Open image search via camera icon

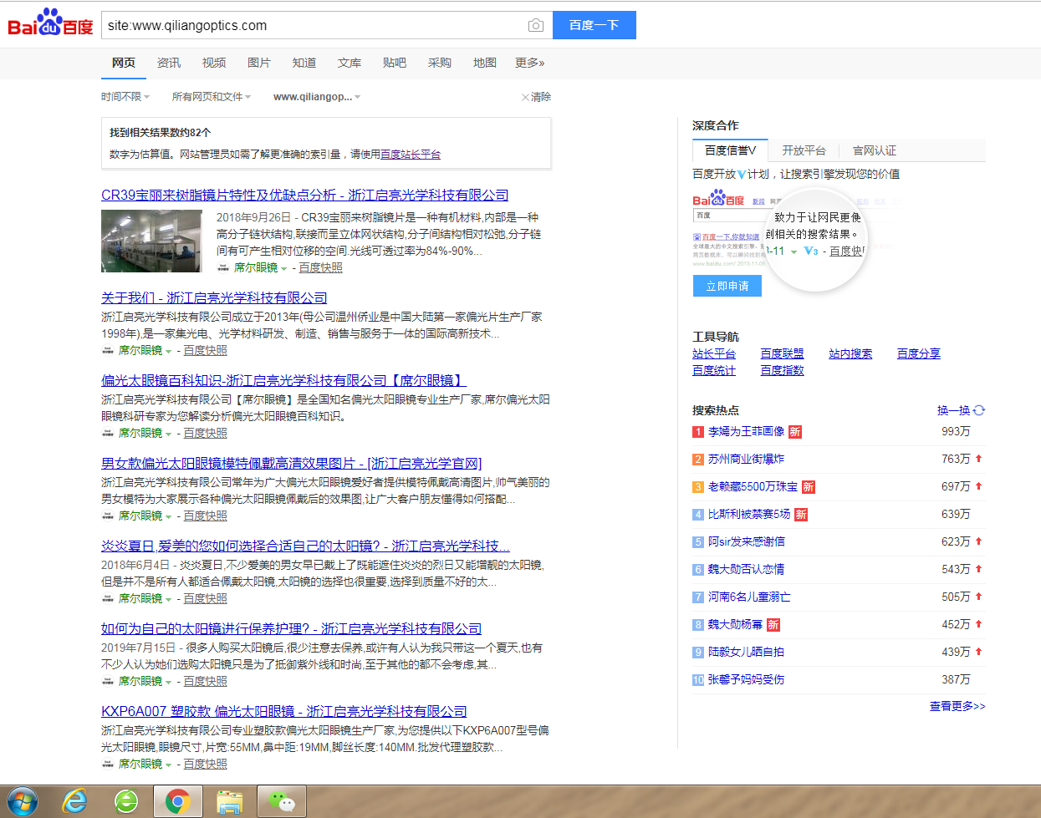tap(536, 26)
